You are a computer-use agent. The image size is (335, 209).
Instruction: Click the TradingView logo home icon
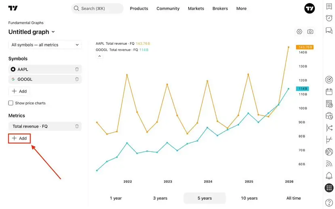coord(13,8)
